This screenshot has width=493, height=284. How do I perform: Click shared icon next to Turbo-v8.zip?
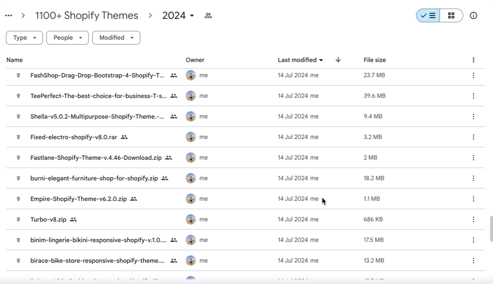click(x=73, y=220)
